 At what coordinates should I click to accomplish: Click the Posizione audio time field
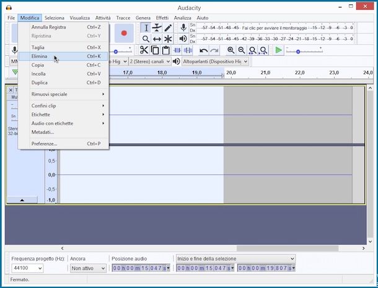141,268
